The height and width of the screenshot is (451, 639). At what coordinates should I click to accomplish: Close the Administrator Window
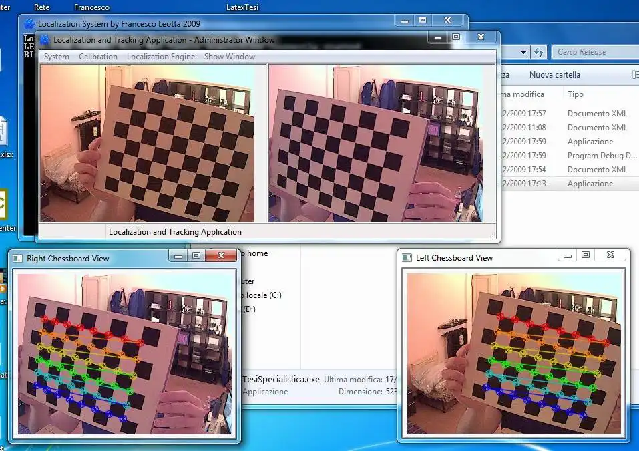coord(481,37)
